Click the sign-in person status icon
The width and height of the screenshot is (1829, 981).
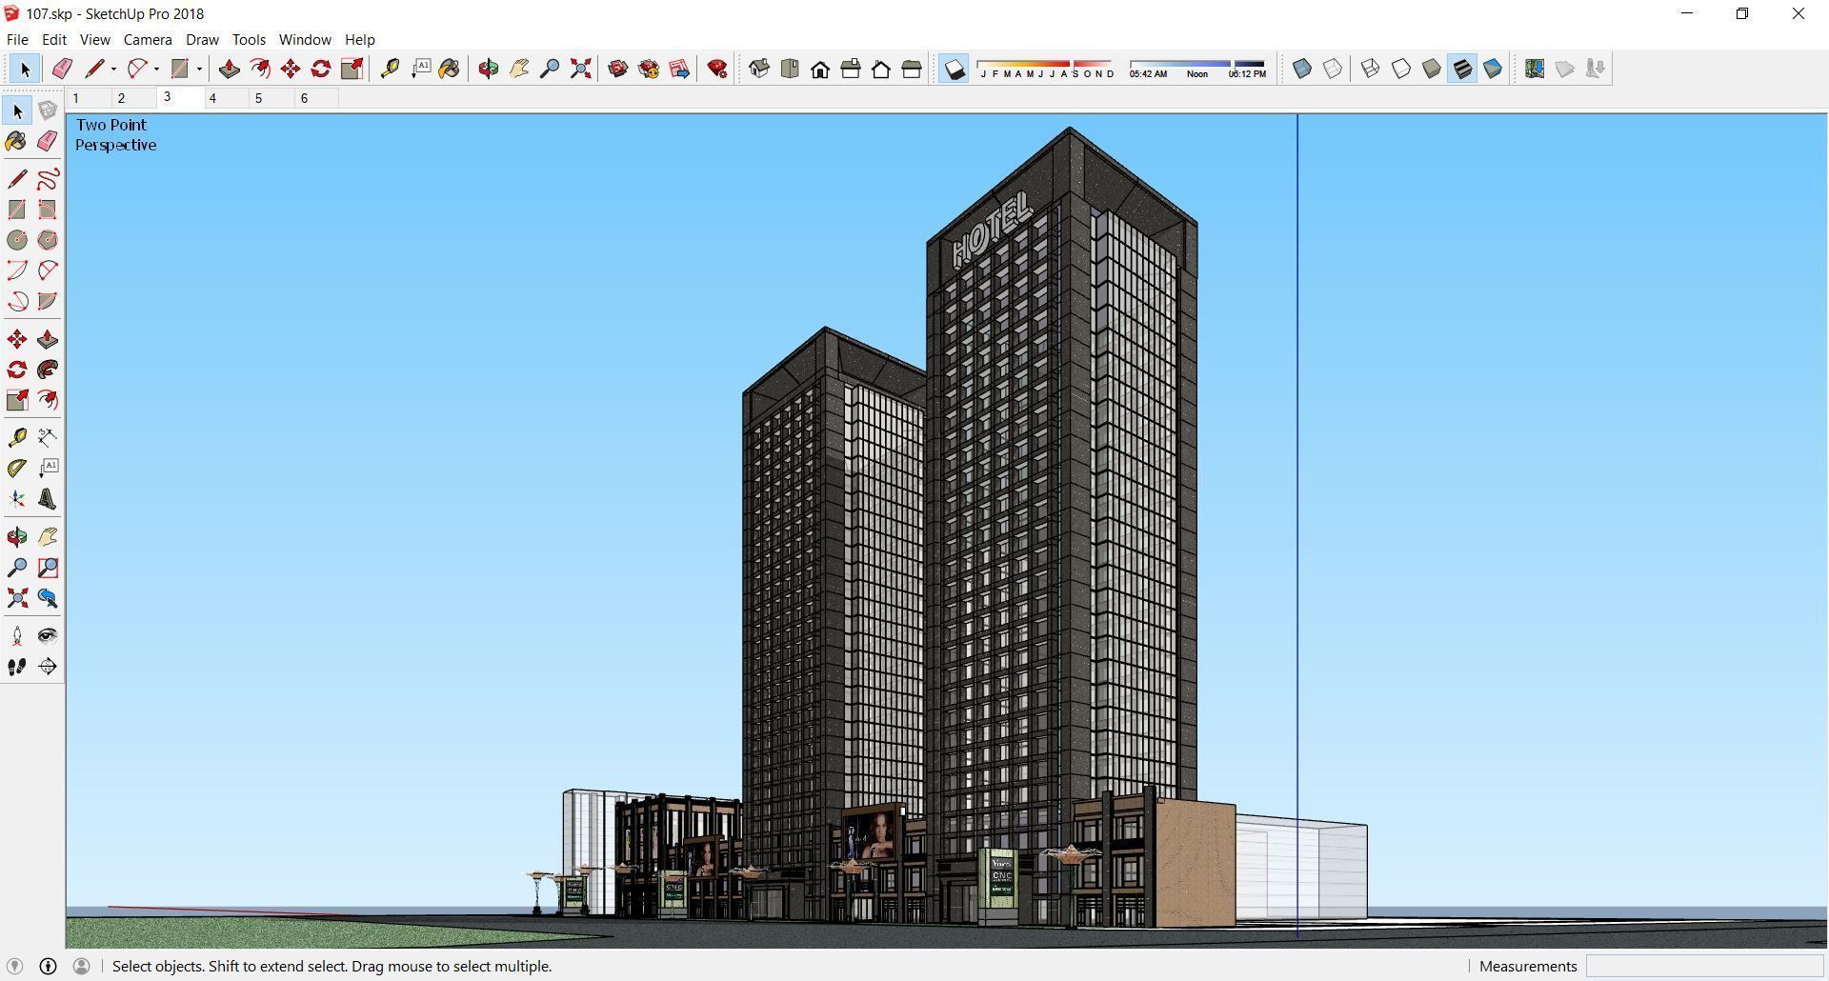click(x=82, y=966)
